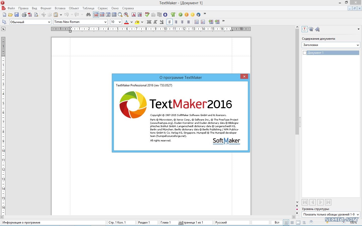Tick the Документ 1 checkbox in the sidebar

(305, 53)
